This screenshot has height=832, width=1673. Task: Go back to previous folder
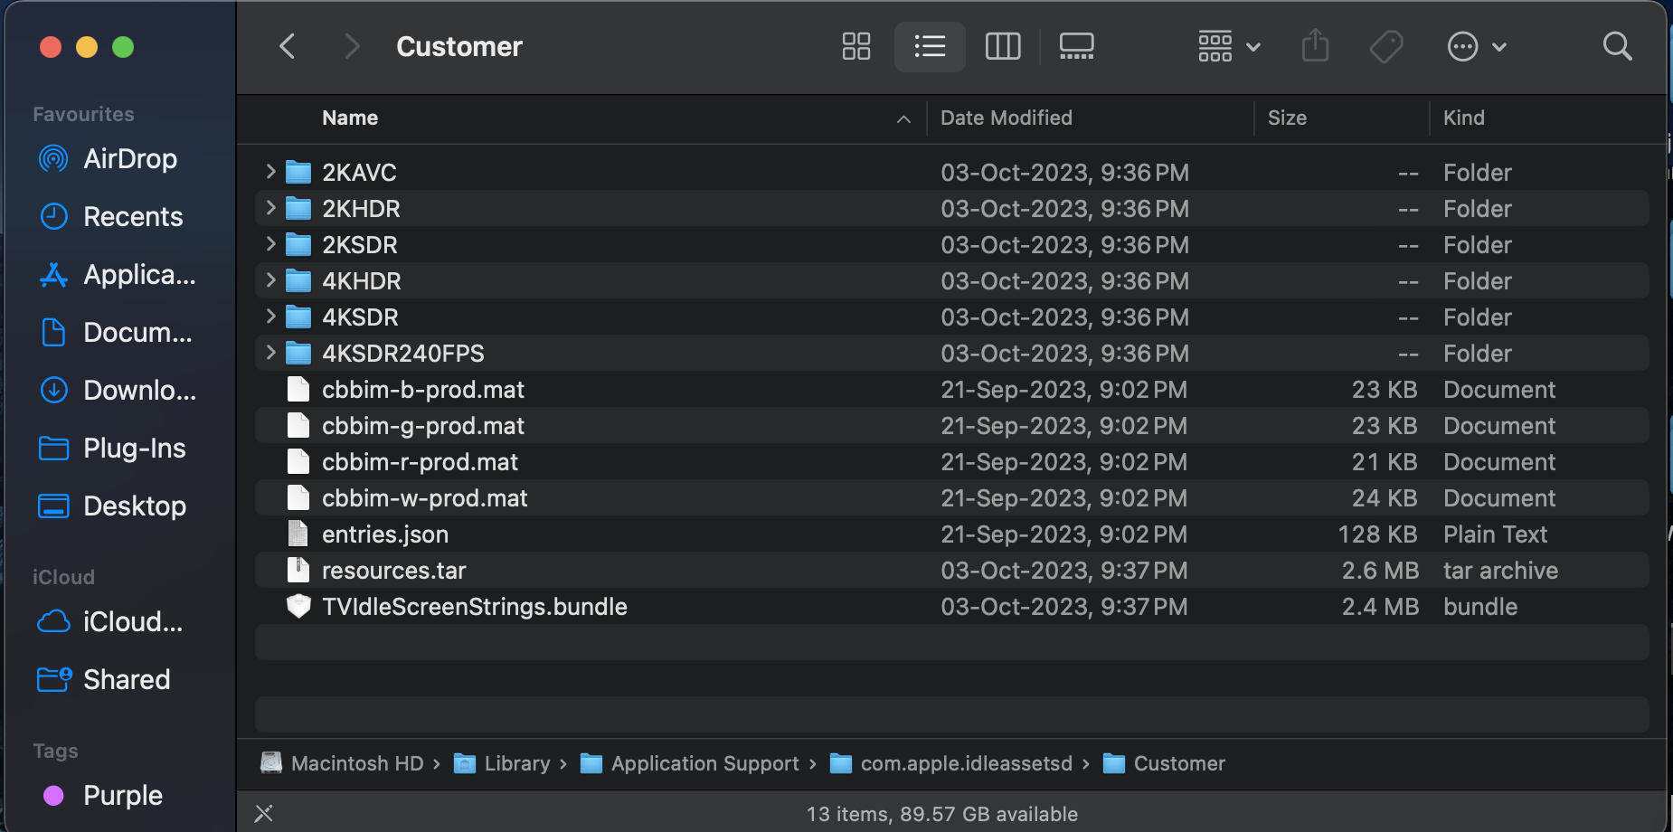[x=288, y=46]
